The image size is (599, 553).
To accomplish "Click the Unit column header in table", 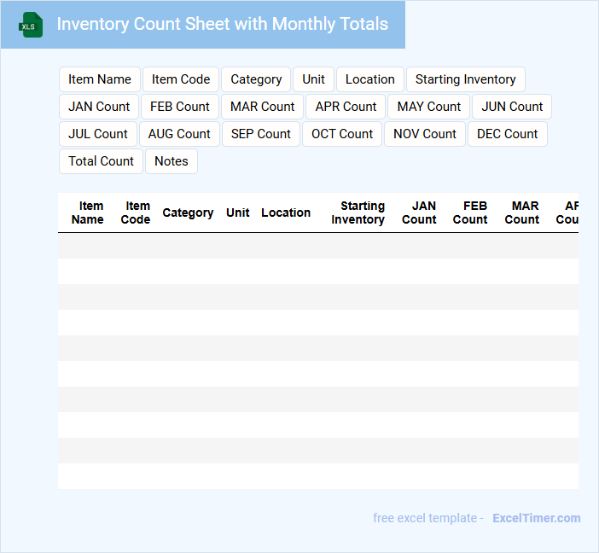I will 238,212.
